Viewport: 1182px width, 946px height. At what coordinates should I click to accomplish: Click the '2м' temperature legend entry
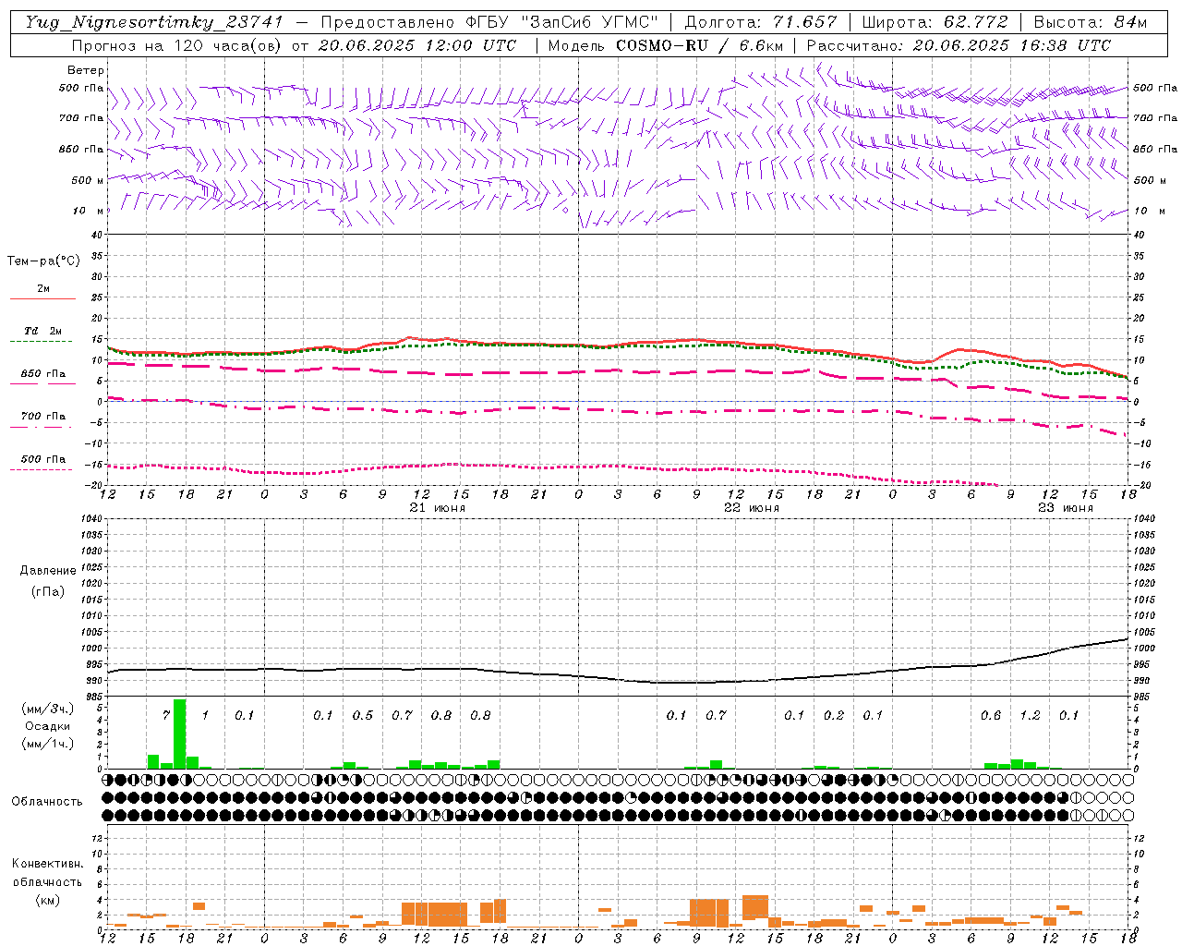(x=43, y=288)
